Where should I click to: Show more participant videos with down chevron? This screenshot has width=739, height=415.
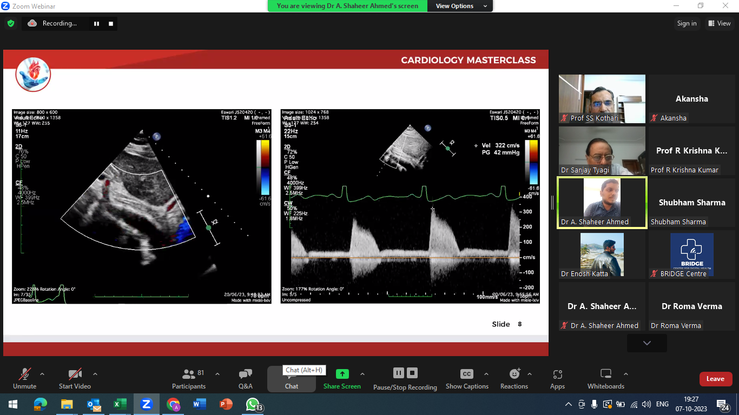(x=646, y=343)
